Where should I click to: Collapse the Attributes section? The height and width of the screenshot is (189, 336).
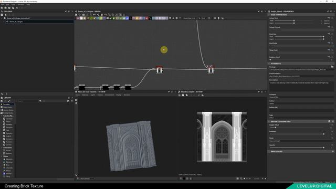(x=269, y=64)
